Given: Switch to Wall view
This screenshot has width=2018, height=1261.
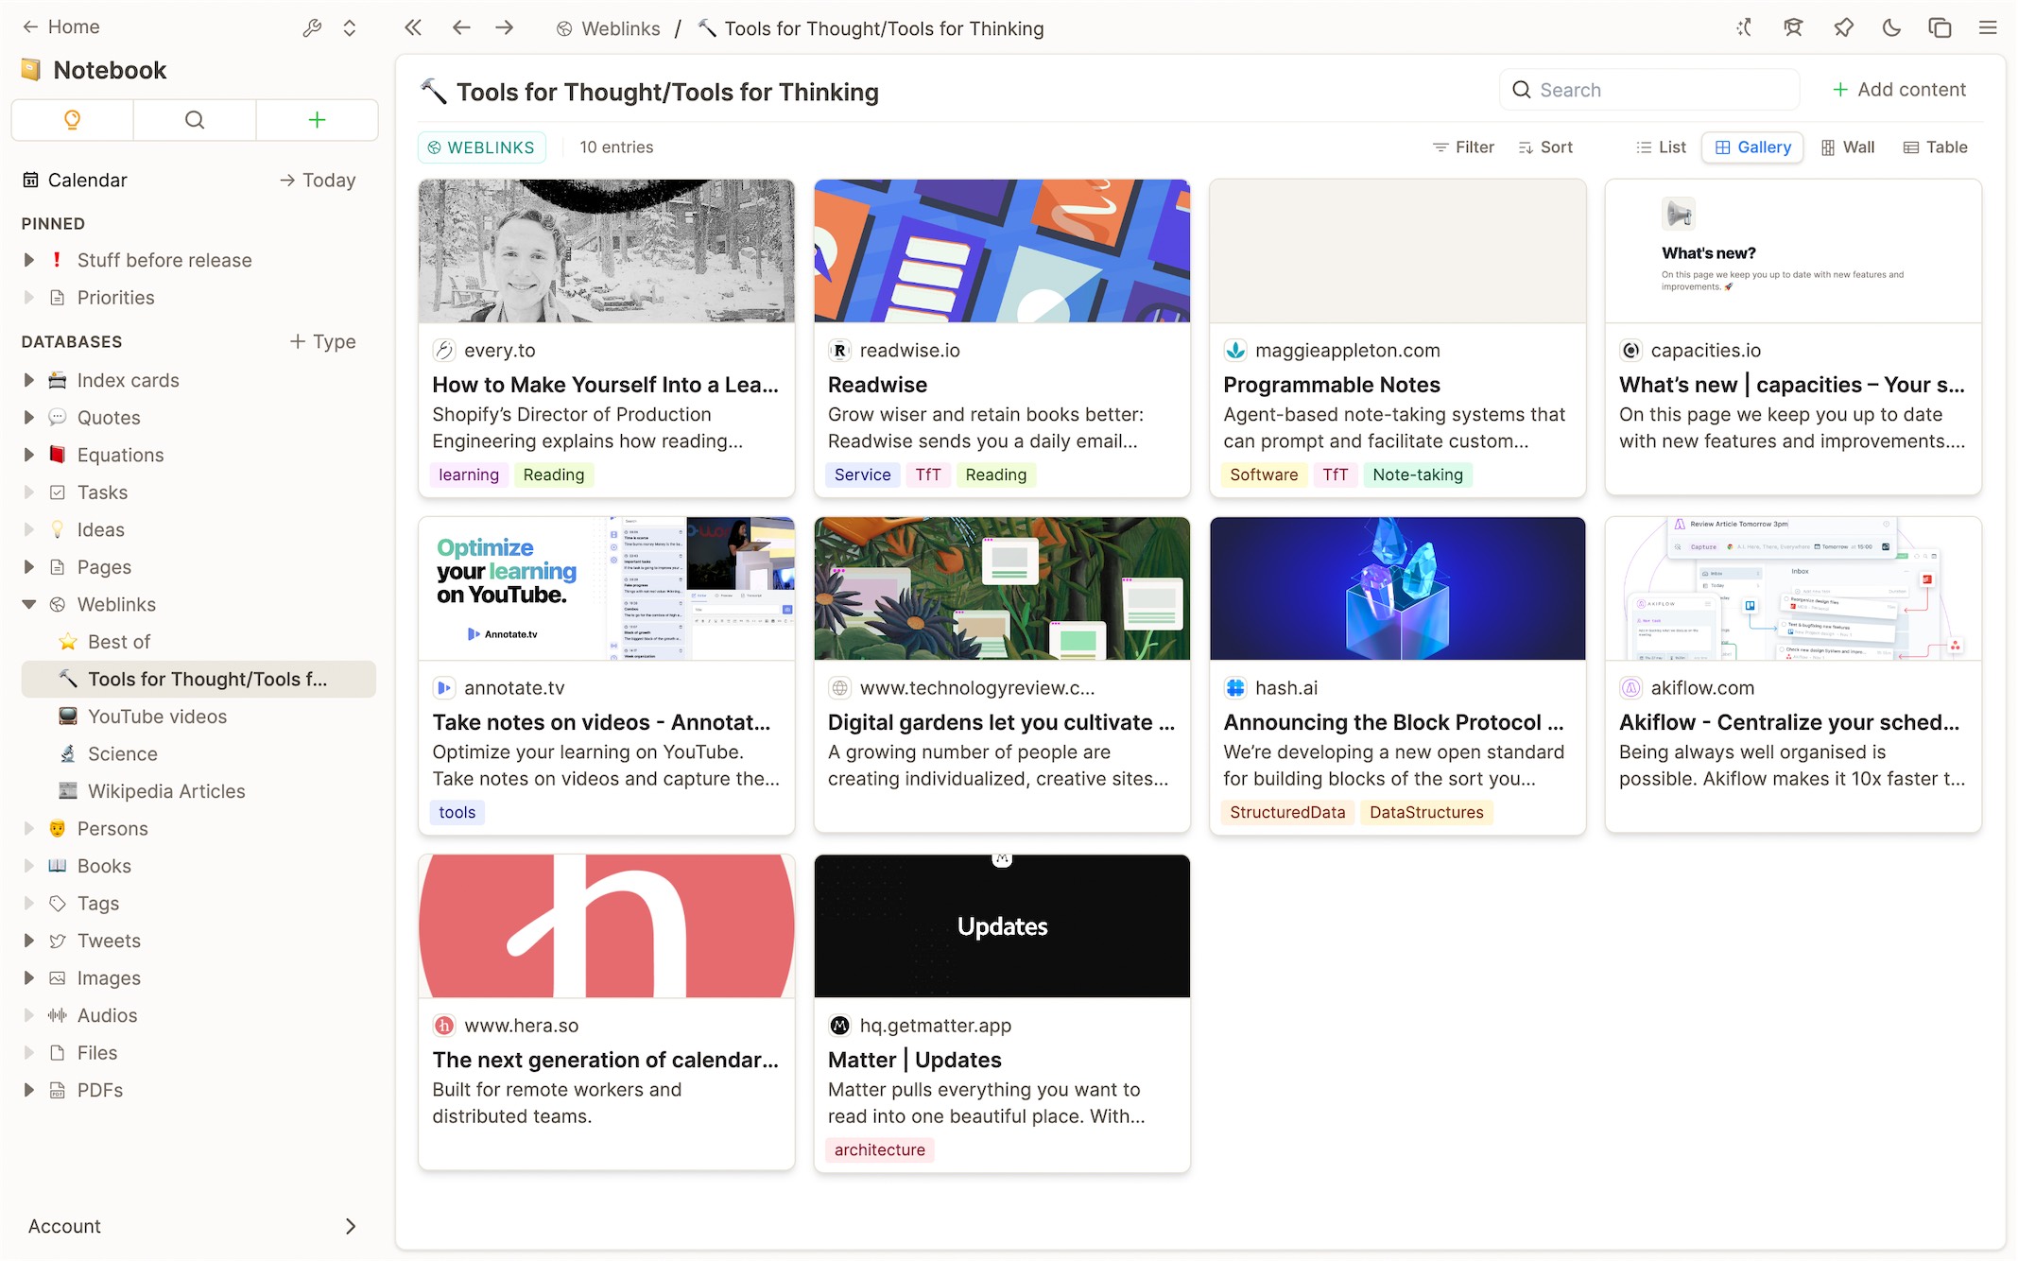Looking at the screenshot, I should [1848, 147].
